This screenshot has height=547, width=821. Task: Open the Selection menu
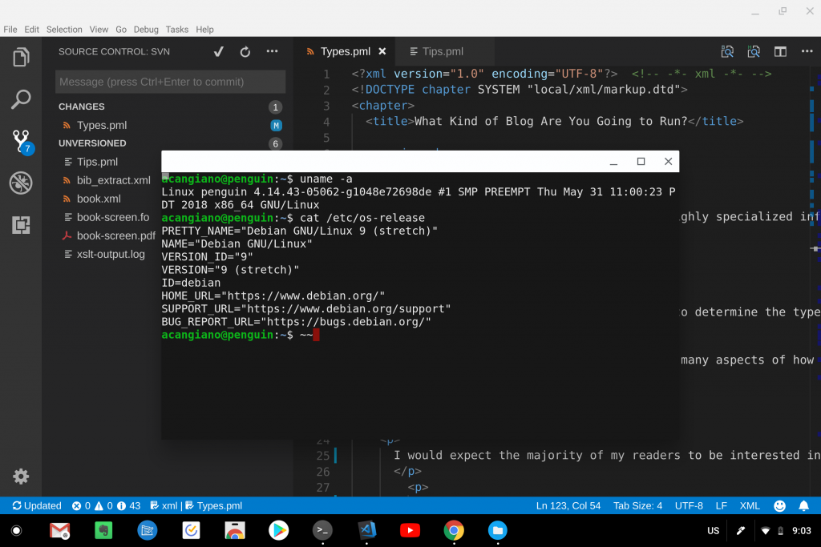64,30
